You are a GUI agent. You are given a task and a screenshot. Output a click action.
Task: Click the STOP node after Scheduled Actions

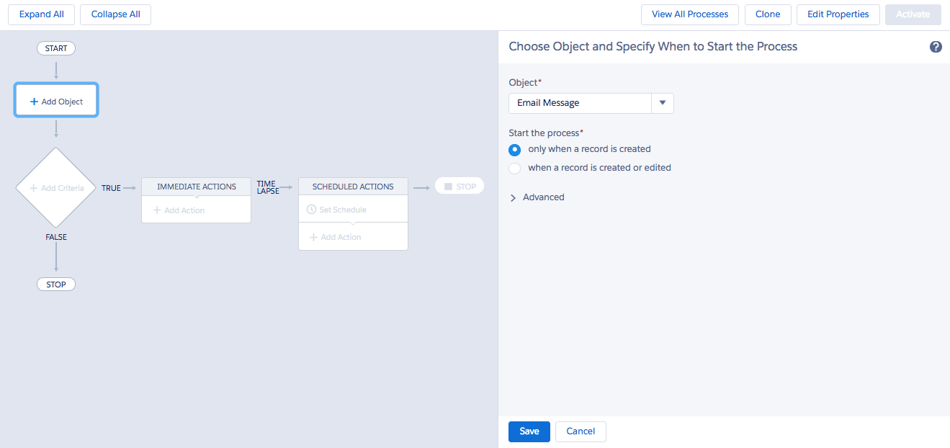pos(459,185)
